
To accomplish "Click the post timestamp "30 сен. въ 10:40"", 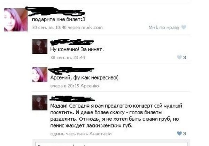I will (49, 28).
